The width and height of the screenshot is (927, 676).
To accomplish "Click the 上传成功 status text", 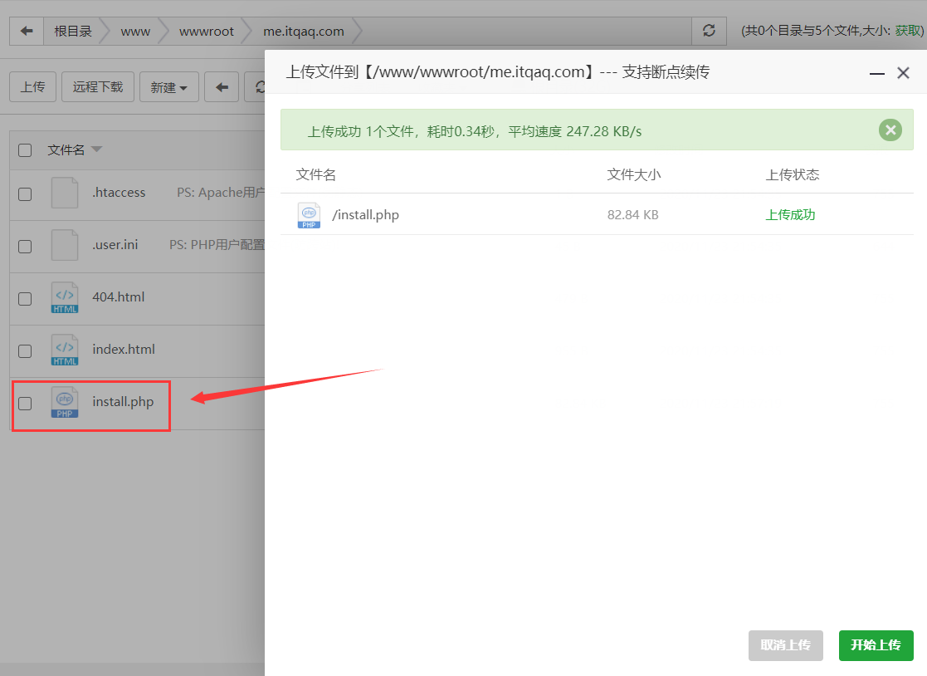I will [790, 215].
